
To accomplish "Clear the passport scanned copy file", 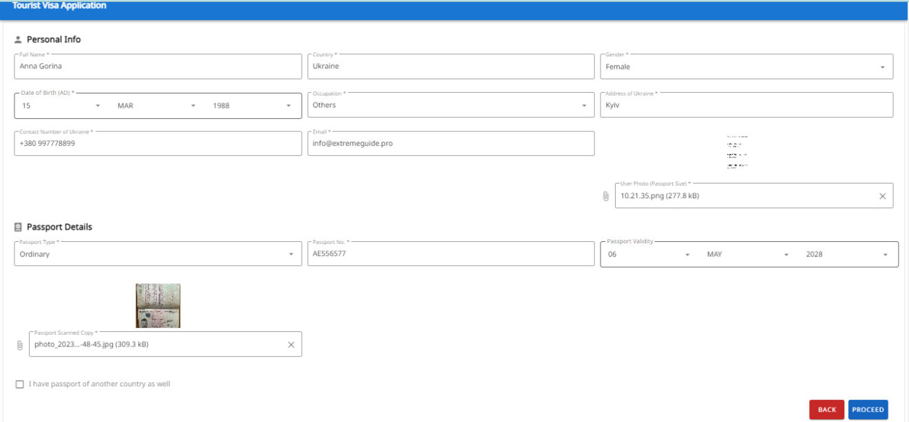I will click(291, 345).
